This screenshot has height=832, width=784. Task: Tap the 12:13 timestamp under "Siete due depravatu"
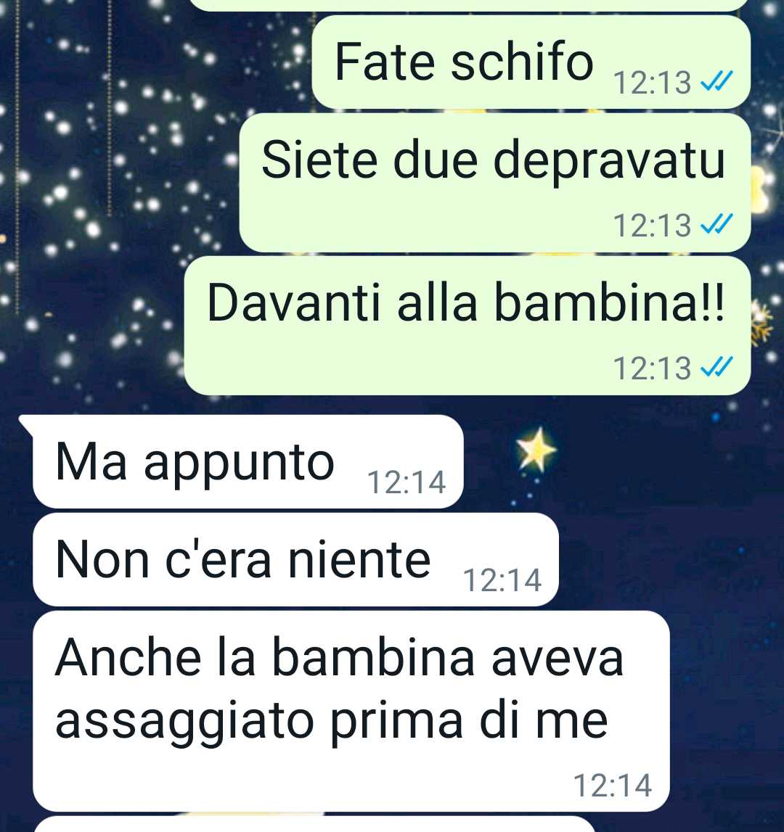click(x=652, y=226)
